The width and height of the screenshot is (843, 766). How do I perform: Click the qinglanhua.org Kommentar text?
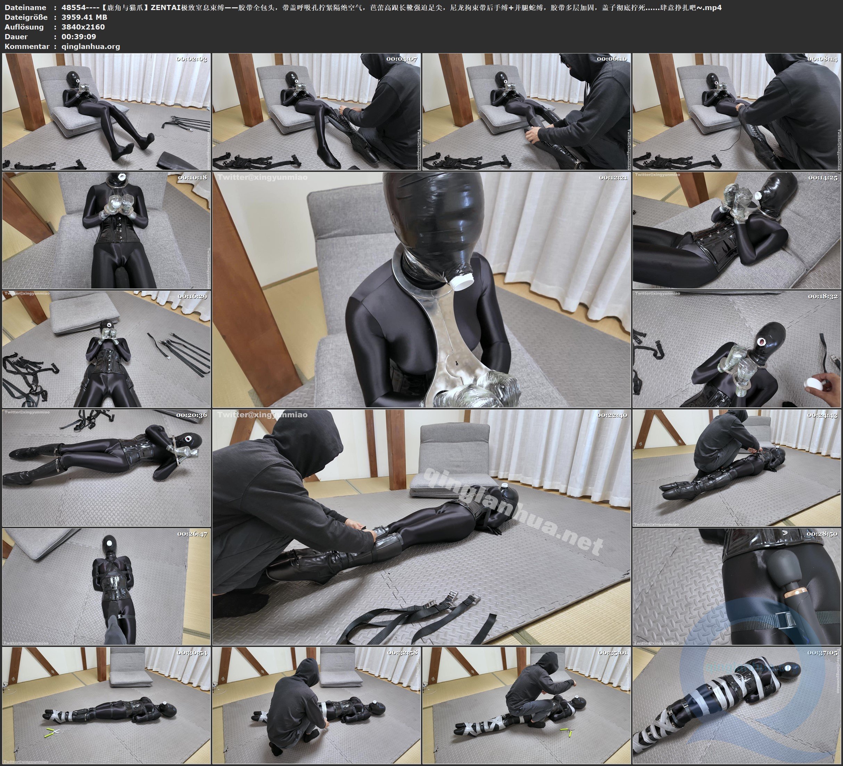[91, 47]
